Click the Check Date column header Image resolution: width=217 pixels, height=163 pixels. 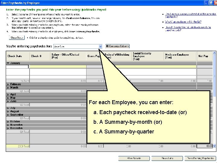[x=18, y=56]
